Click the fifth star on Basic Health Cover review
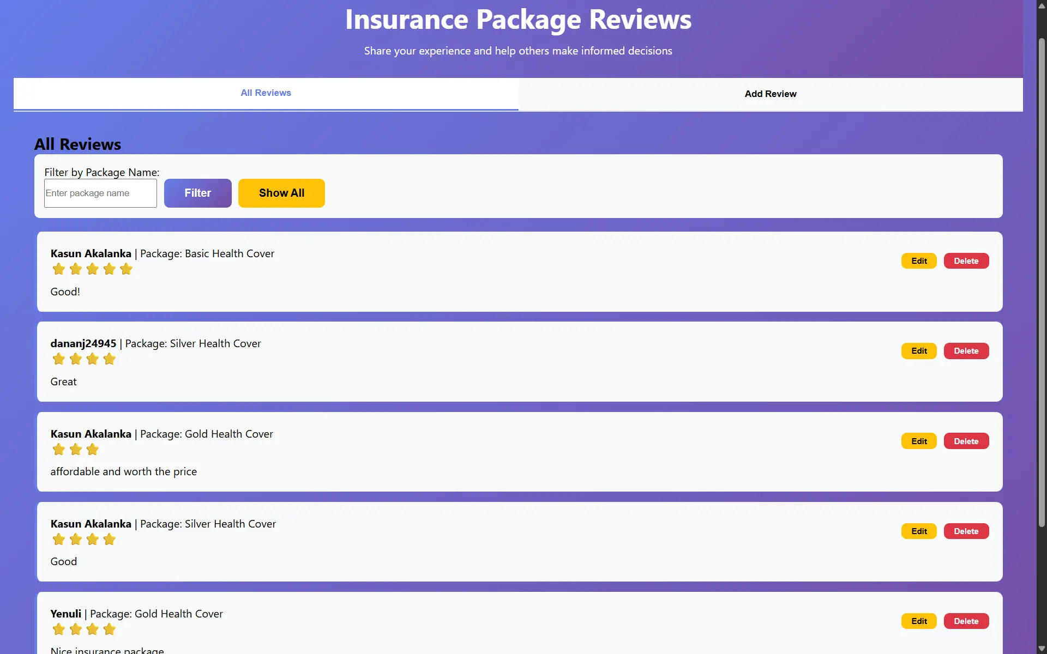Image resolution: width=1047 pixels, height=654 pixels. coord(126,269)
